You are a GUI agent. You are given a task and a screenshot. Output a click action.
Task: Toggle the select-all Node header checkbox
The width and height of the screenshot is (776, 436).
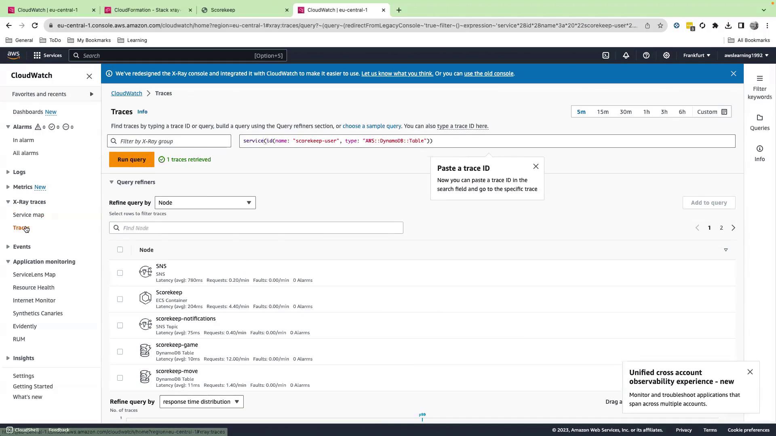120,249
